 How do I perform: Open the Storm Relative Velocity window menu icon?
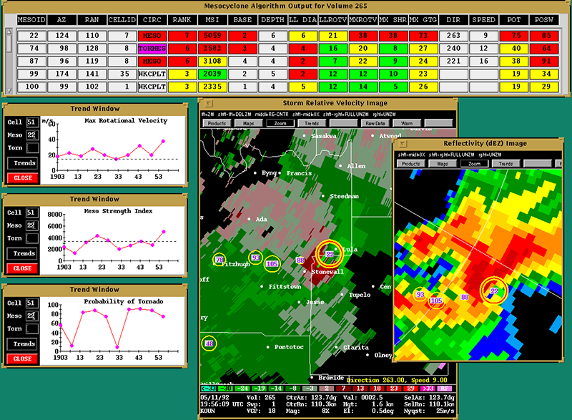point(204,104)
